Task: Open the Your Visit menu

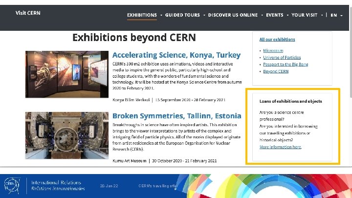Action: pos(305,15)
